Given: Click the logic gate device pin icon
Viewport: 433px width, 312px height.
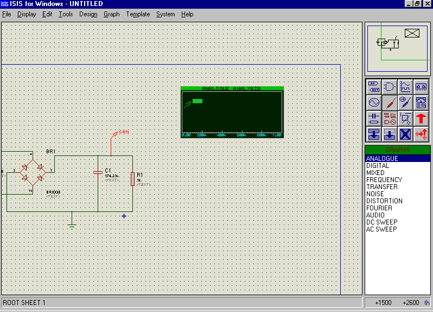Looking at the screenshot, I should pyautogui.click(x=389, y=86).
